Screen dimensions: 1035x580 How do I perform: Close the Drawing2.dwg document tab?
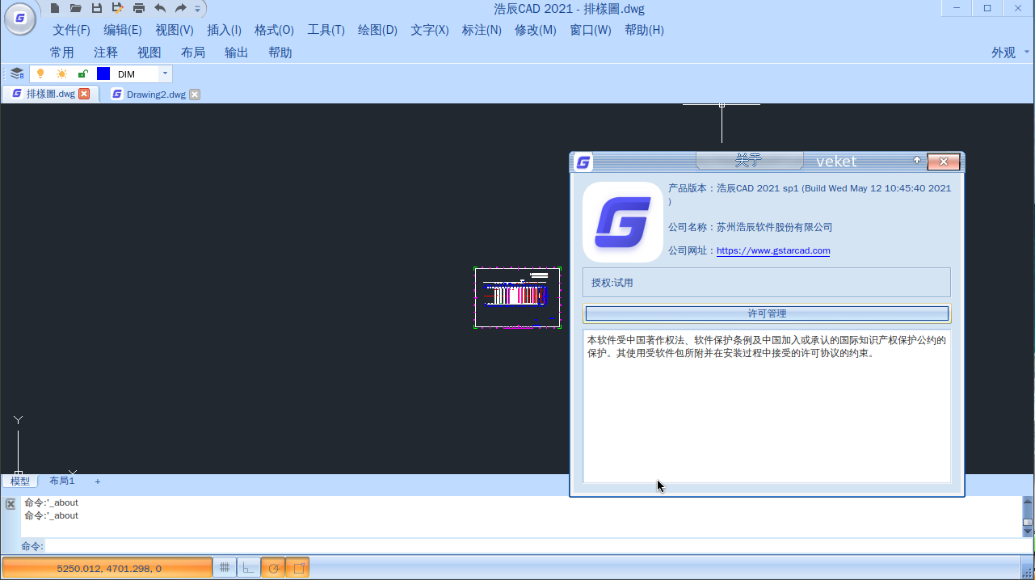coord(195,95)
